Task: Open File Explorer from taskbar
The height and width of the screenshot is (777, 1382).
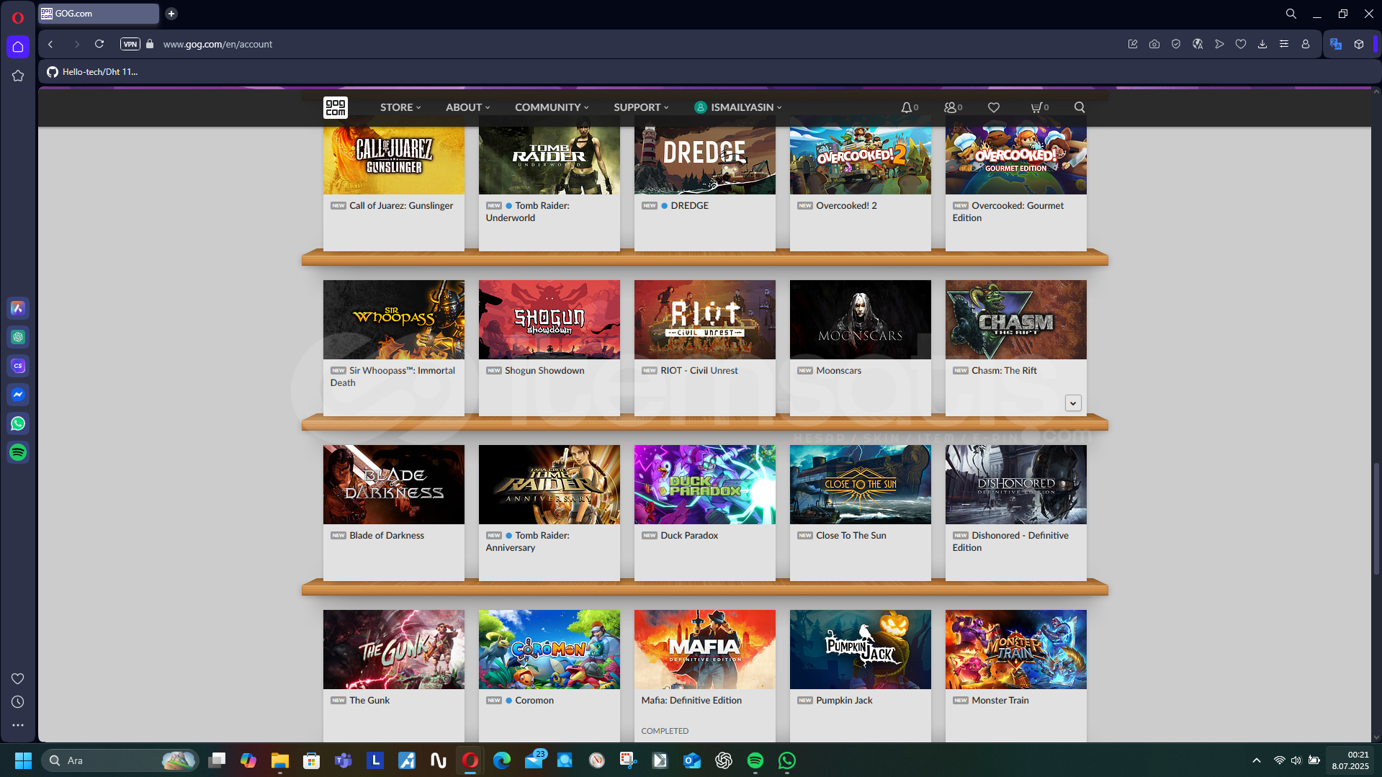Action: (280, 760)
